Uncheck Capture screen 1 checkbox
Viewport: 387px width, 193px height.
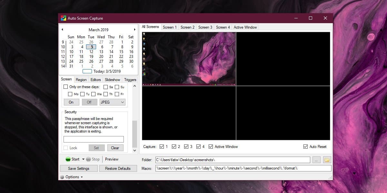tap(162, 147)
